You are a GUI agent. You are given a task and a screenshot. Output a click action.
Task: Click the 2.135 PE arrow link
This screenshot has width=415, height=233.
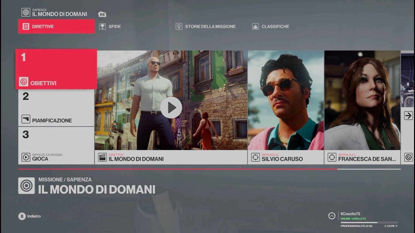coord(391,226)
